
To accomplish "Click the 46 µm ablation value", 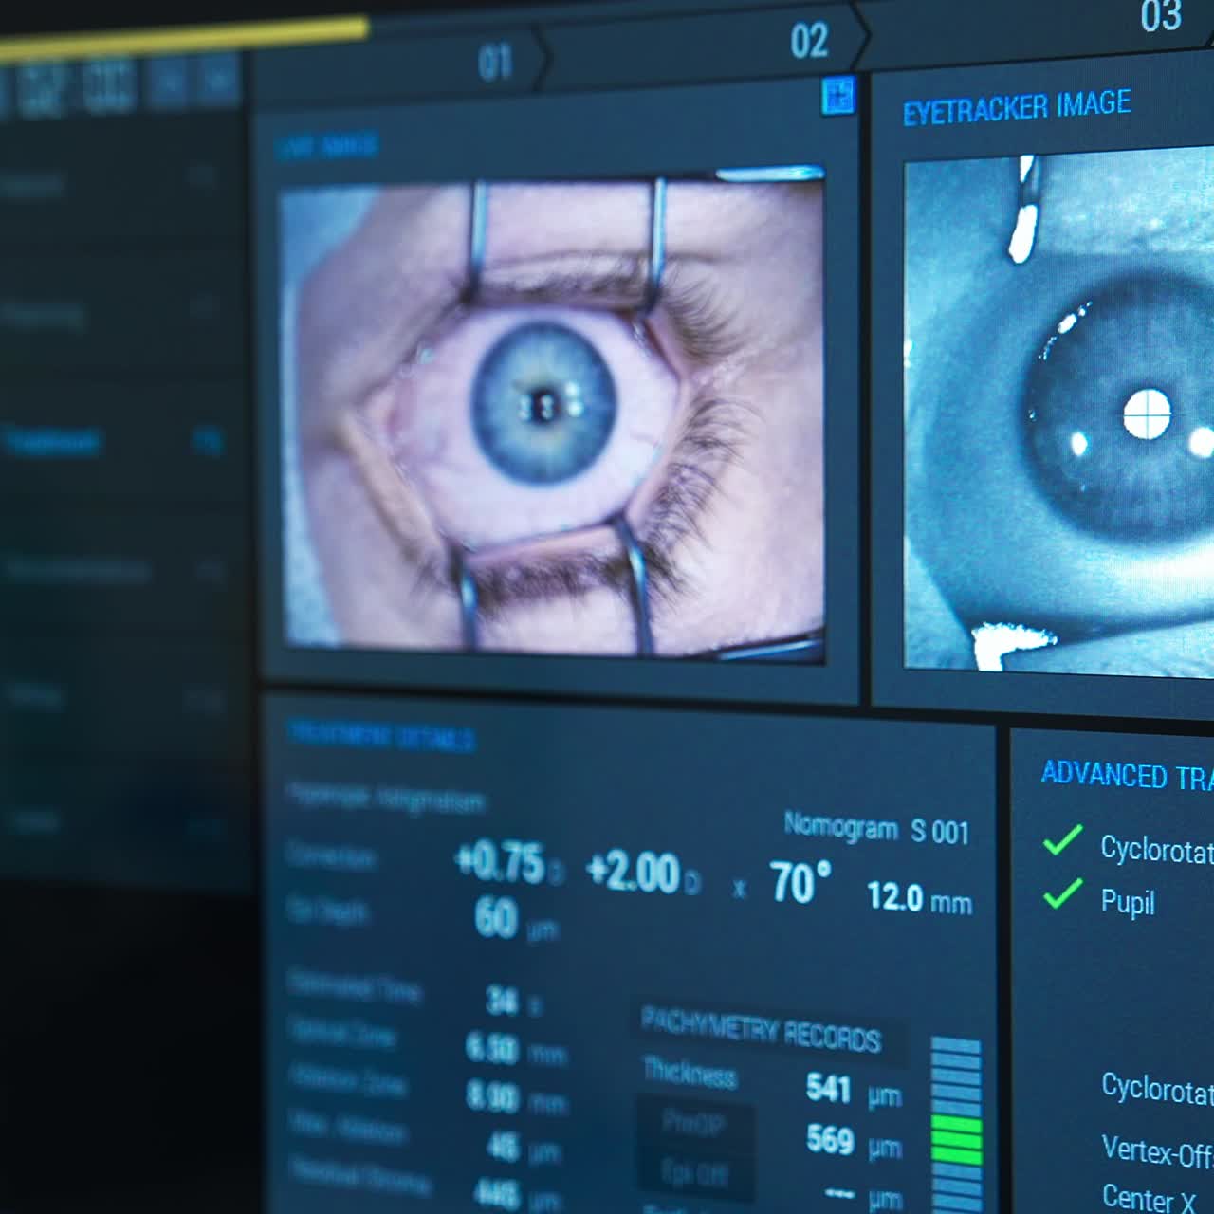I will pos(523,1148).
